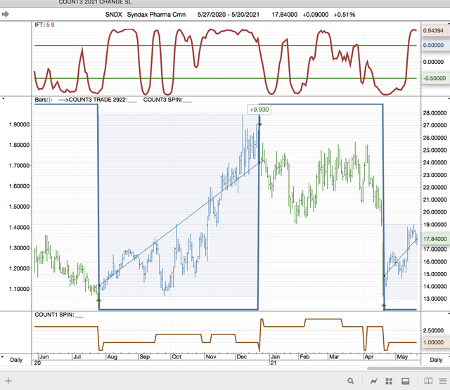
Task: Click the Dec month label on time axis
Action: coord(242,357)
